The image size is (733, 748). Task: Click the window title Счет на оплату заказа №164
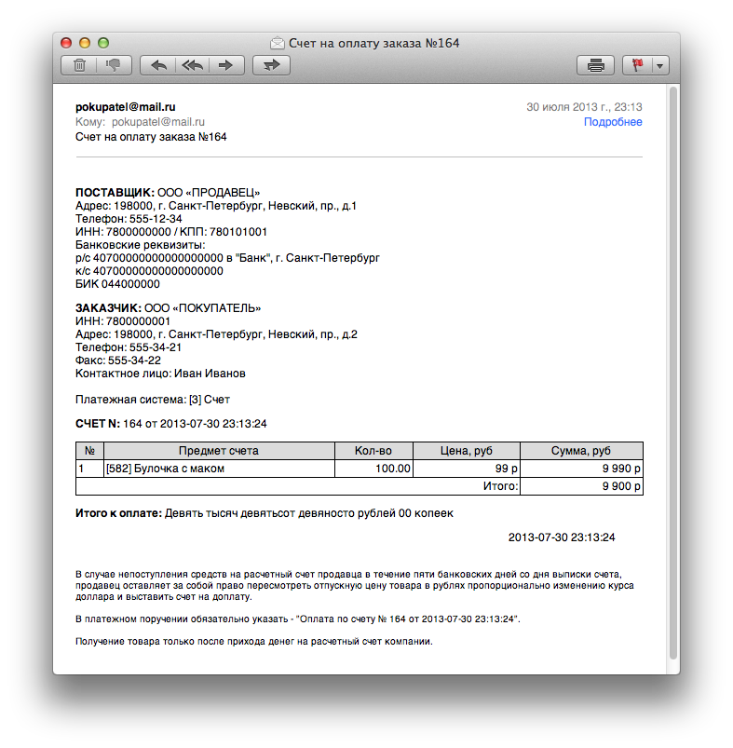tap(373, 43)
